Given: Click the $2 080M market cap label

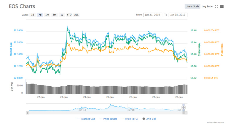Looking at the screenshot, I should pyautogui.click(x=18, y=78).
